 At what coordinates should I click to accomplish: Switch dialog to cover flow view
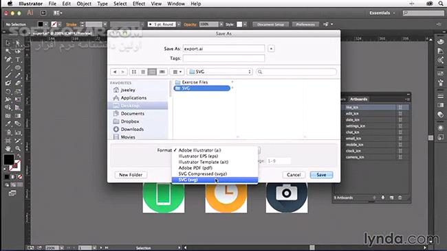click(x=162, y=72)
